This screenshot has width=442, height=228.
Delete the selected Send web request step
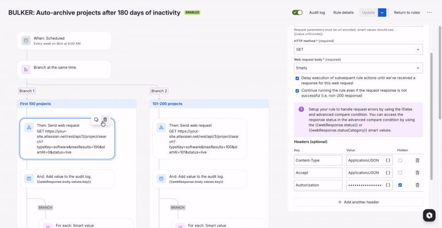click(x=105, y=120)
